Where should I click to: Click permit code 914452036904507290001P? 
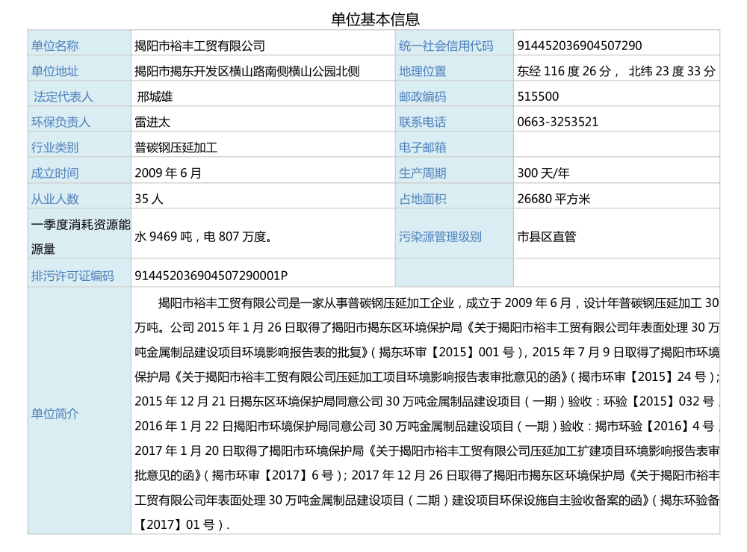click(x=211, y=276)
